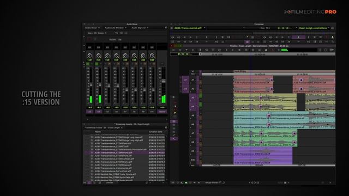This screenshot has width=349, height=196.
Task: Open the timeline fast menu hamburger icon
Action: 173,183
